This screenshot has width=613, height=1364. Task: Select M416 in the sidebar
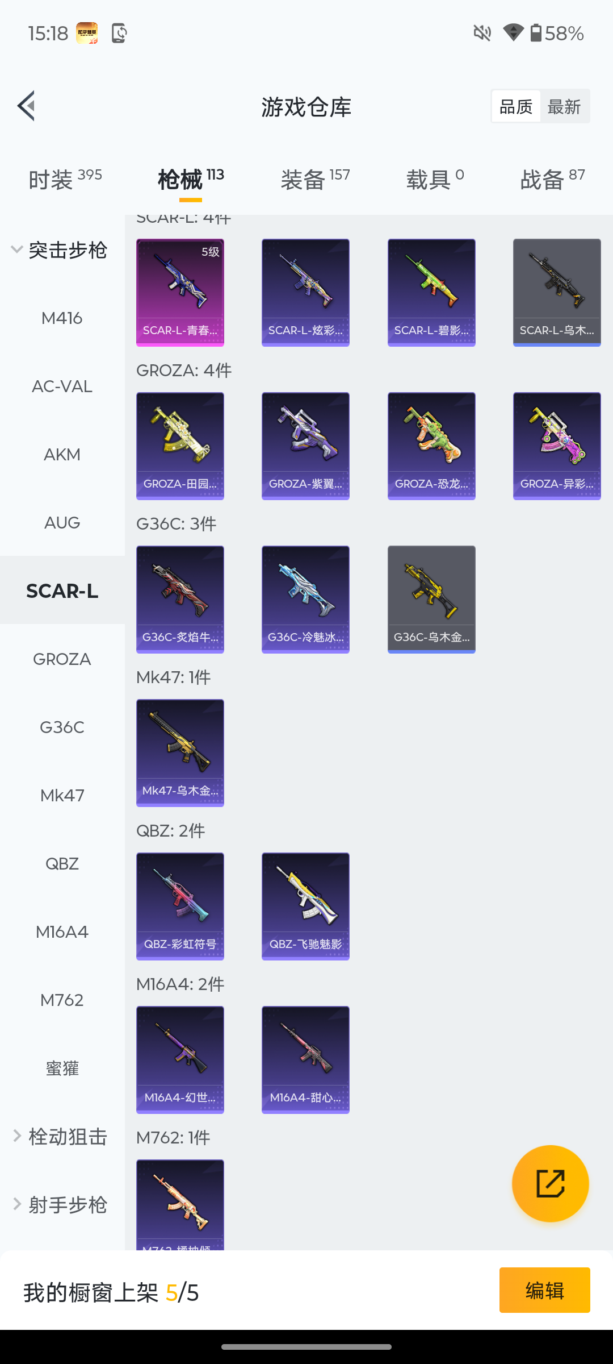point(62,318)
